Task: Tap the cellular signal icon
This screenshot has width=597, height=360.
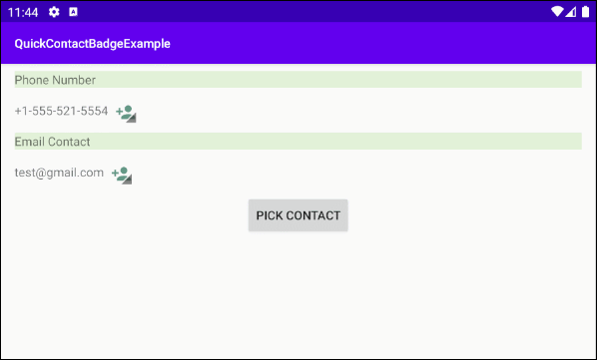Action: click(x=570, y=12)
